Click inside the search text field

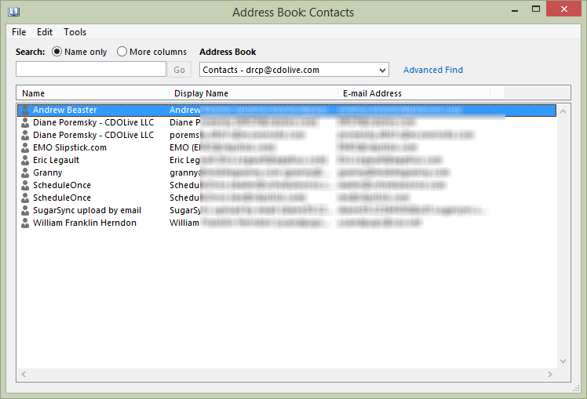click(x=91, y=70)
